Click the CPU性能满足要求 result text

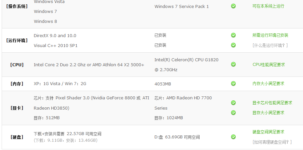(269, 65)
